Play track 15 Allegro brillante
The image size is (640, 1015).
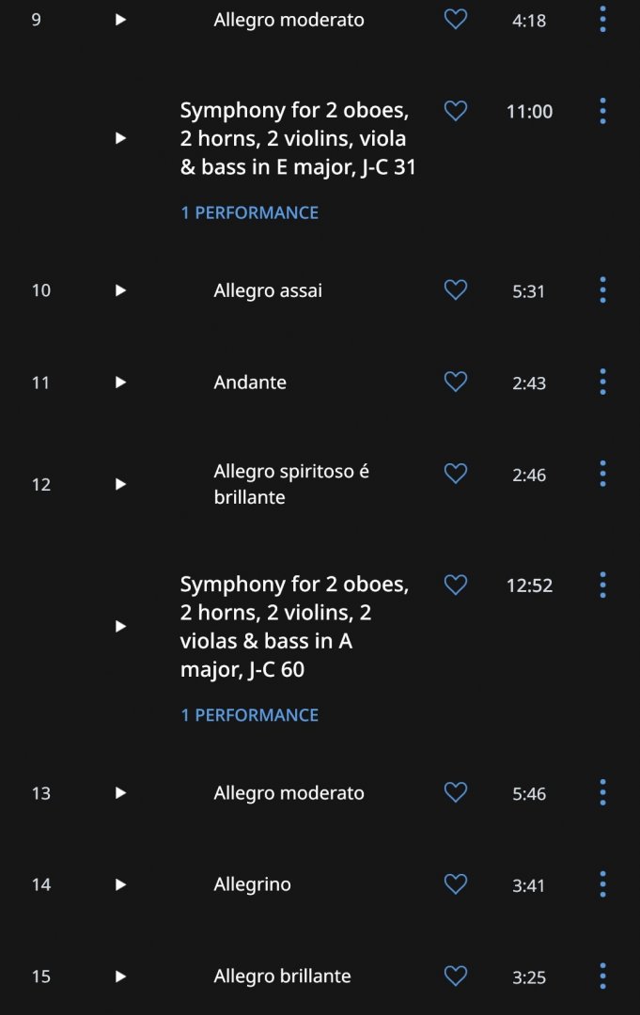[x=120, y=976]
